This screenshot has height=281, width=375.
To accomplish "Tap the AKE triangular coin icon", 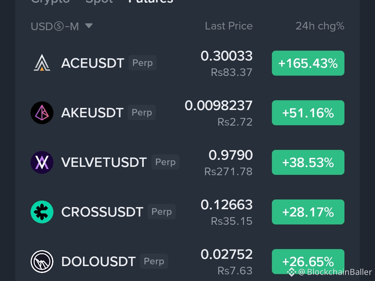I will 42,112.
